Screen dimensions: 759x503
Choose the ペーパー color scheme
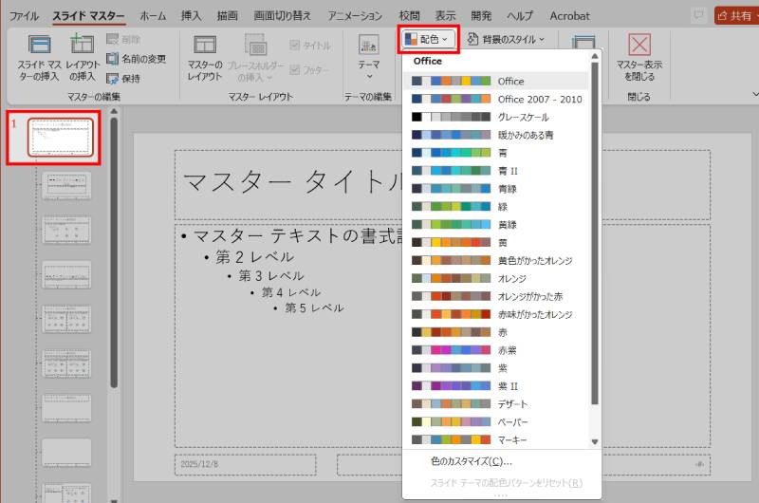click(x=495, y=421)
